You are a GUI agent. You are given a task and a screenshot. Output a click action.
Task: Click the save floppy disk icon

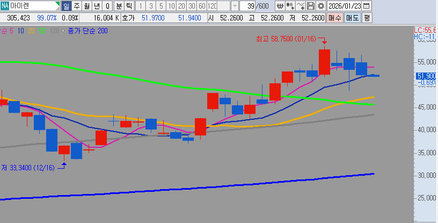(x=310, y=6)
